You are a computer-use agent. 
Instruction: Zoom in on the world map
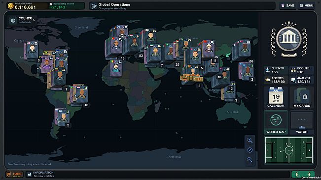(x=250, y=140)
